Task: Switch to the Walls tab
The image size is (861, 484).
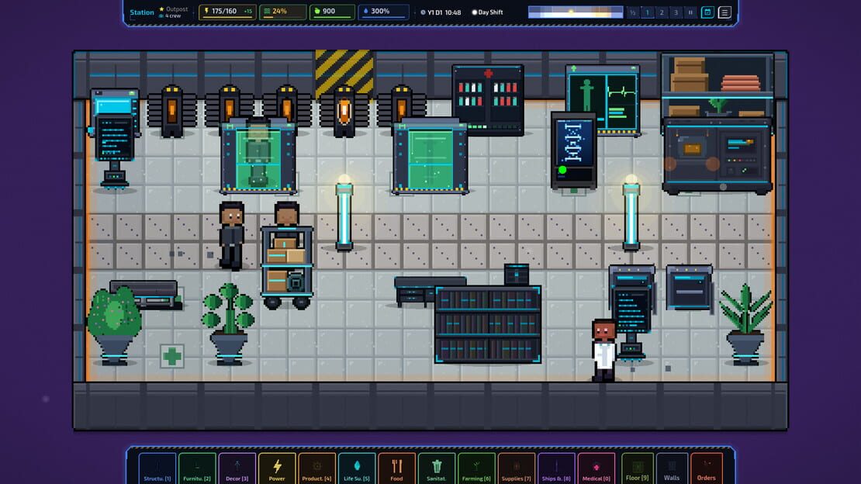Action: [x=672, y=468]
